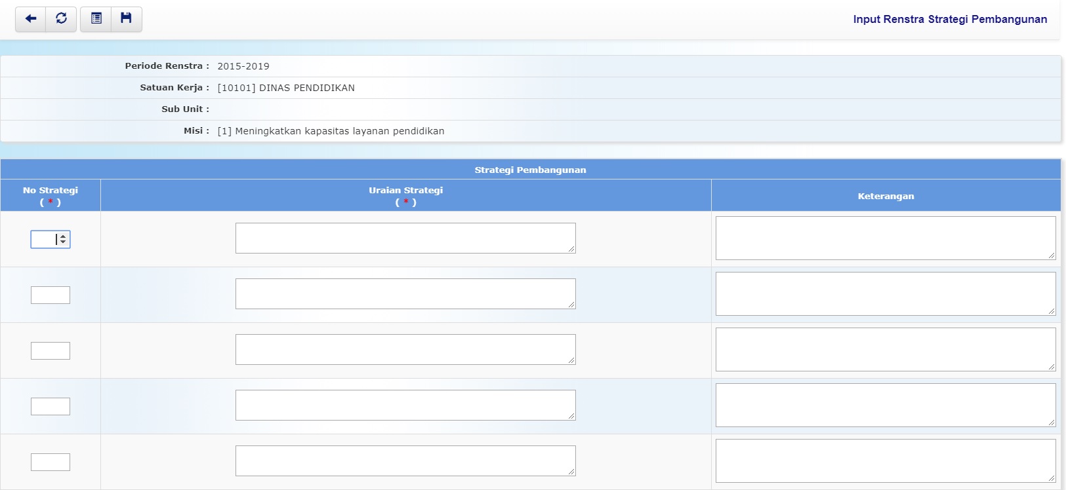This screenshot has width=1066, height=490.
Task: Save the form with floppy disk icon
Action: tap(126, 19)
